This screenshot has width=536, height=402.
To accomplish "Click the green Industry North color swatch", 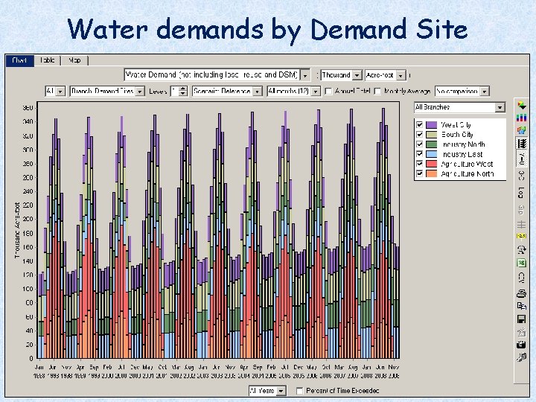I will click(431, 144).
